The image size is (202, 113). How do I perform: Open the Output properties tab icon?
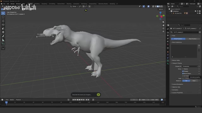[x=168, y=35]
